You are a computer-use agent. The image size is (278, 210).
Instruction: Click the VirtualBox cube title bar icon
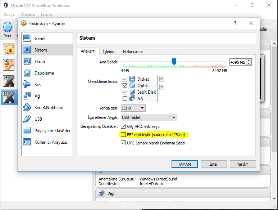(6, 5)
